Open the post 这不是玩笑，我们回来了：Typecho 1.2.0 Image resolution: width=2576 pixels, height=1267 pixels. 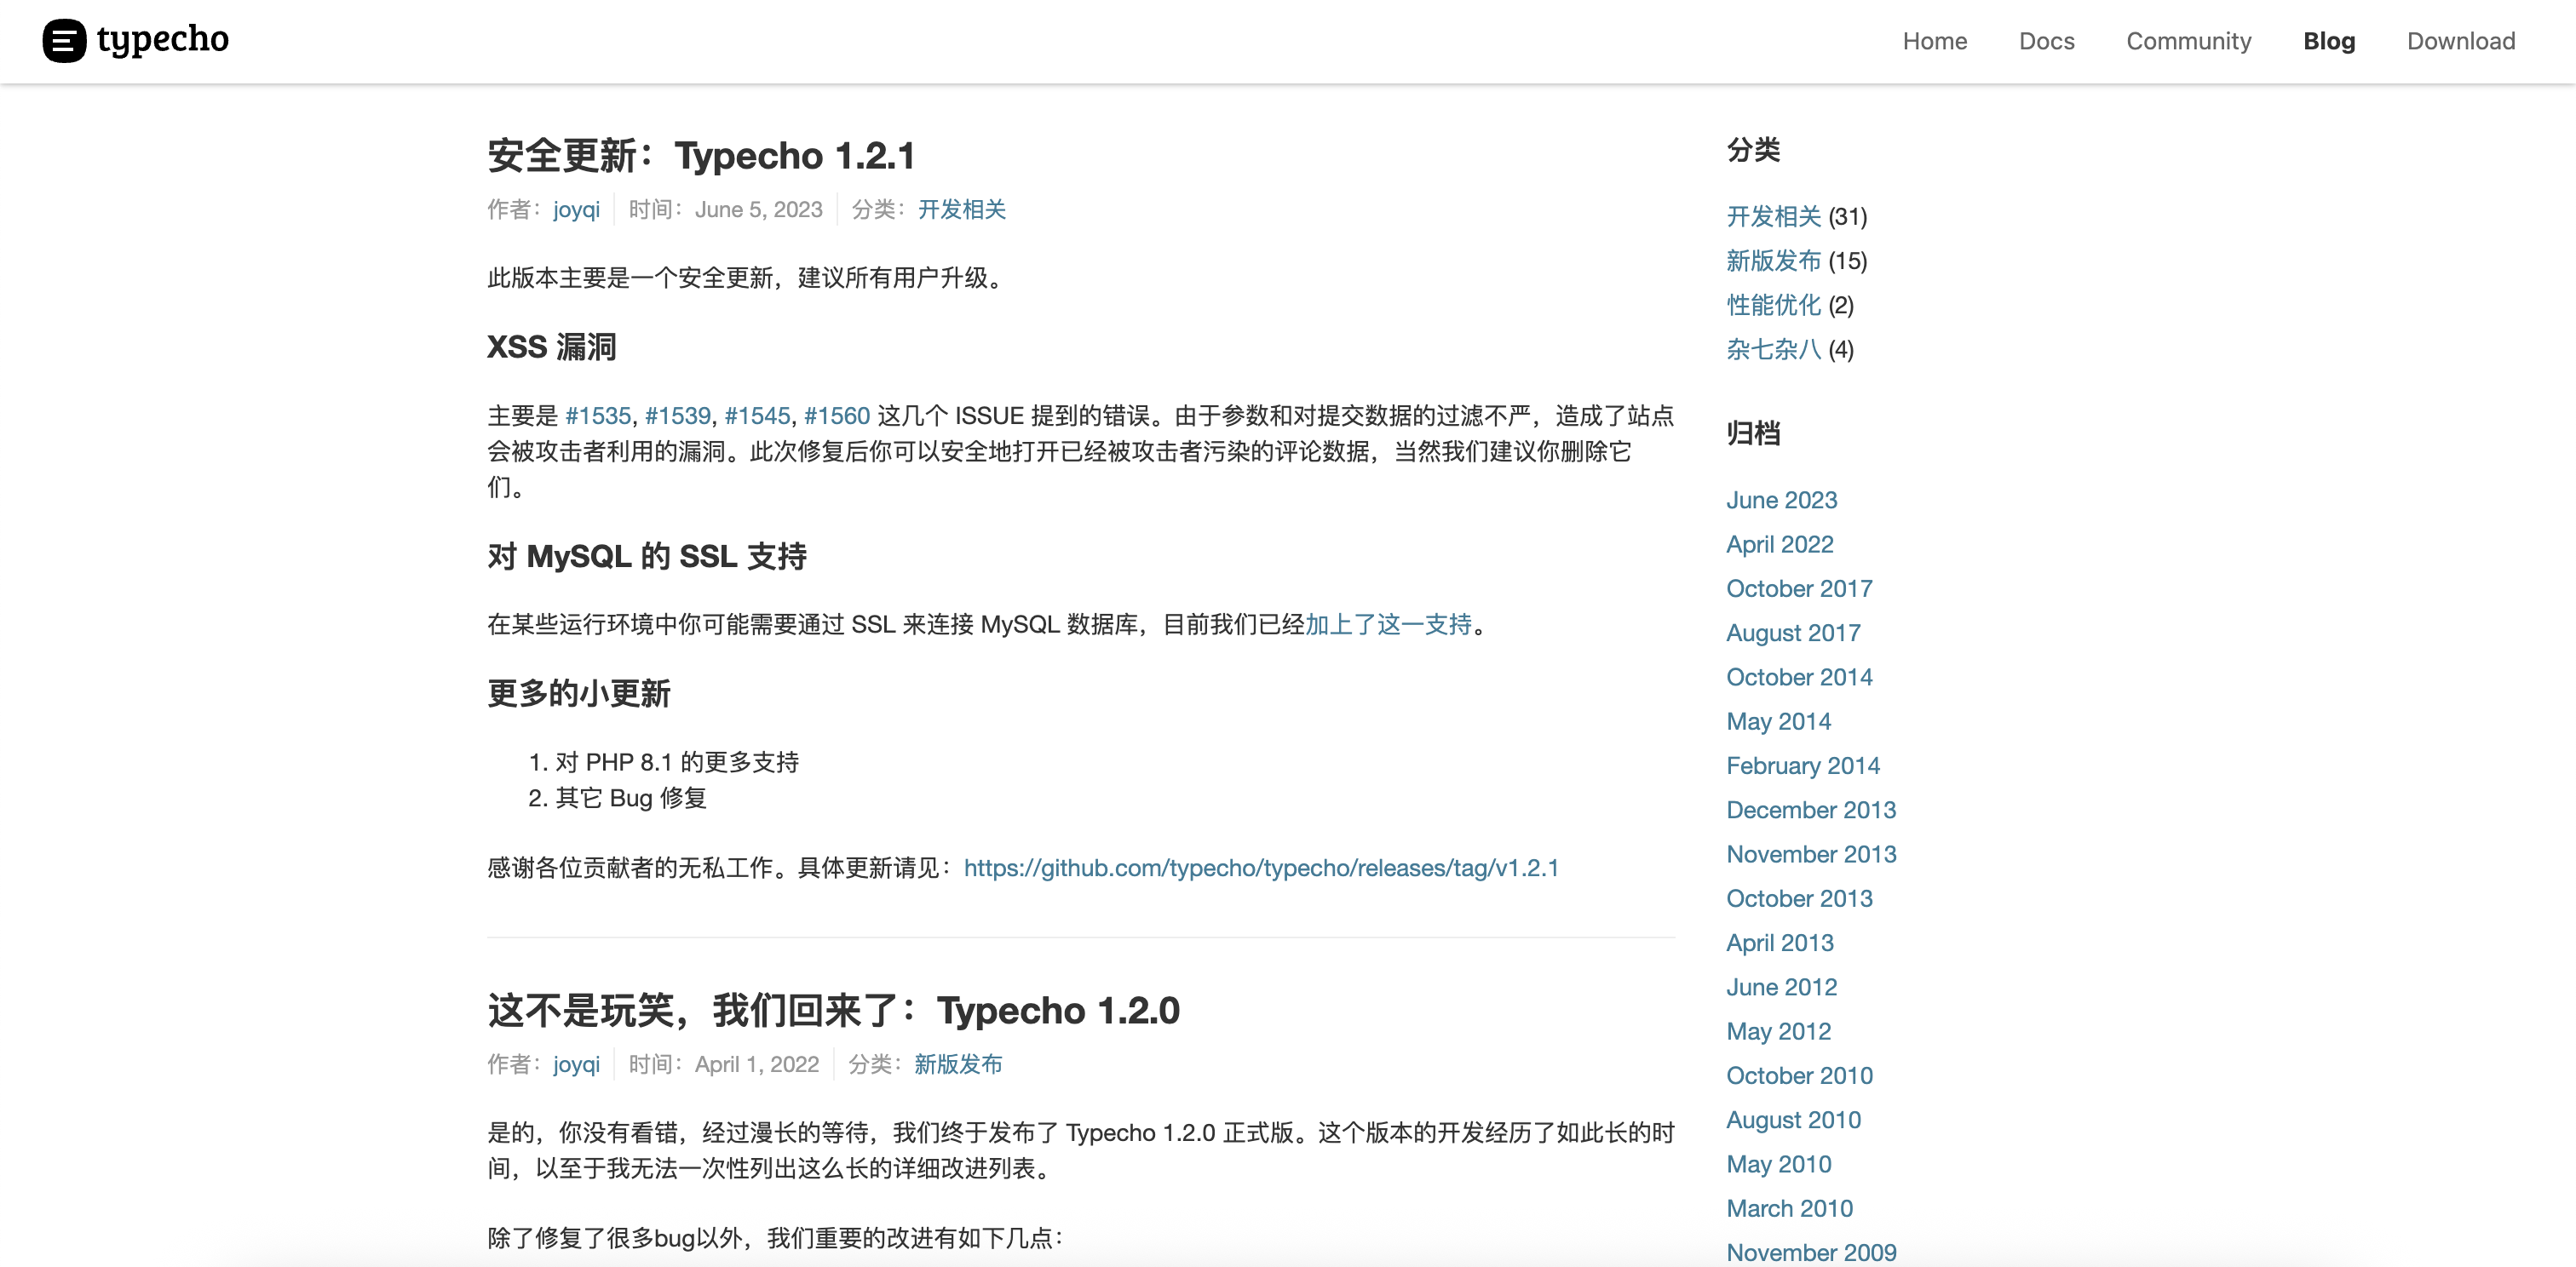click(833, 1010)
